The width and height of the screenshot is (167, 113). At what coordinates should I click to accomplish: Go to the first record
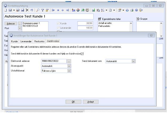click(53, 10)
